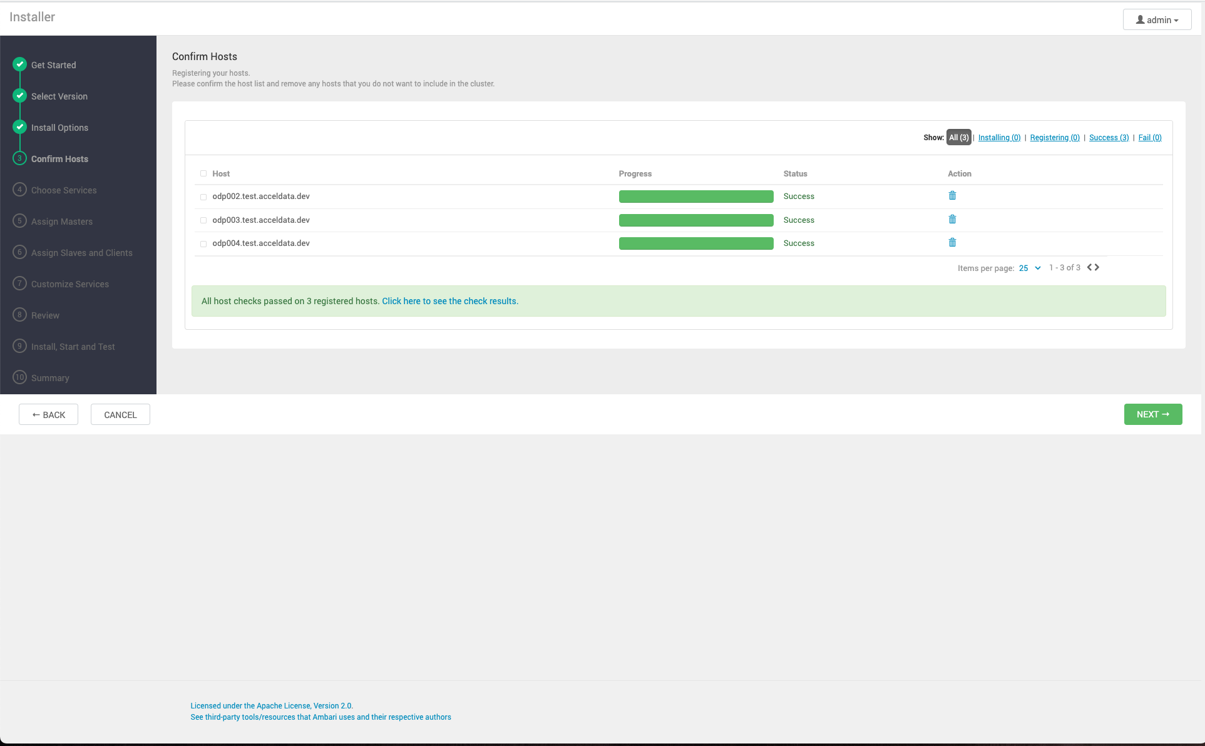Check the box for odp002.test.acceldata.dev

203,197
